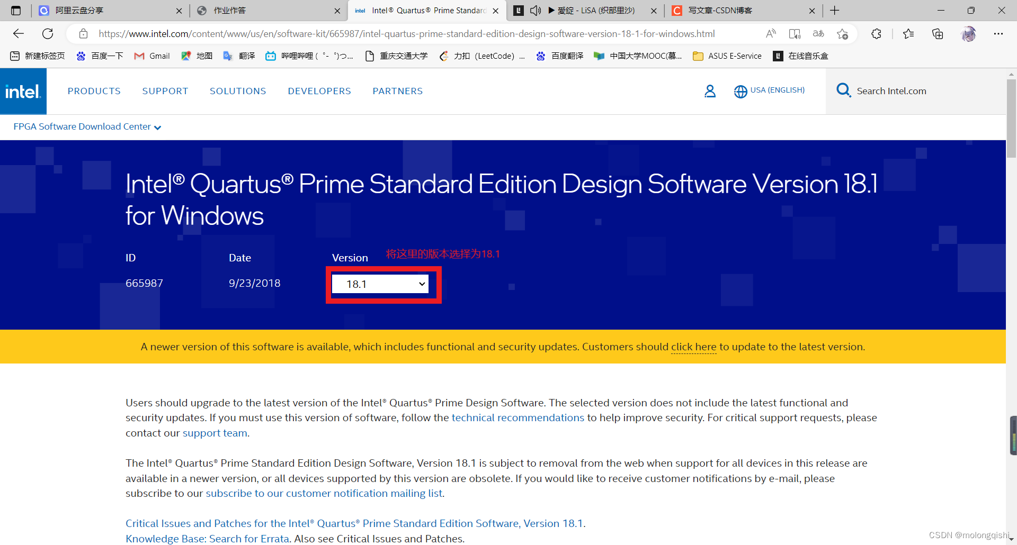Open the PARTNERS menu

(x=398, y=91)
